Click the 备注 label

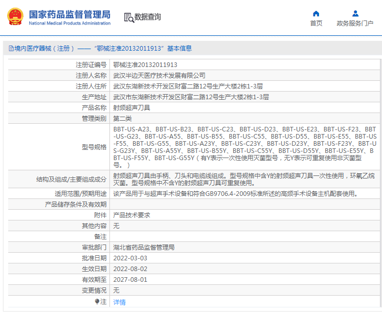coord(100,236)
